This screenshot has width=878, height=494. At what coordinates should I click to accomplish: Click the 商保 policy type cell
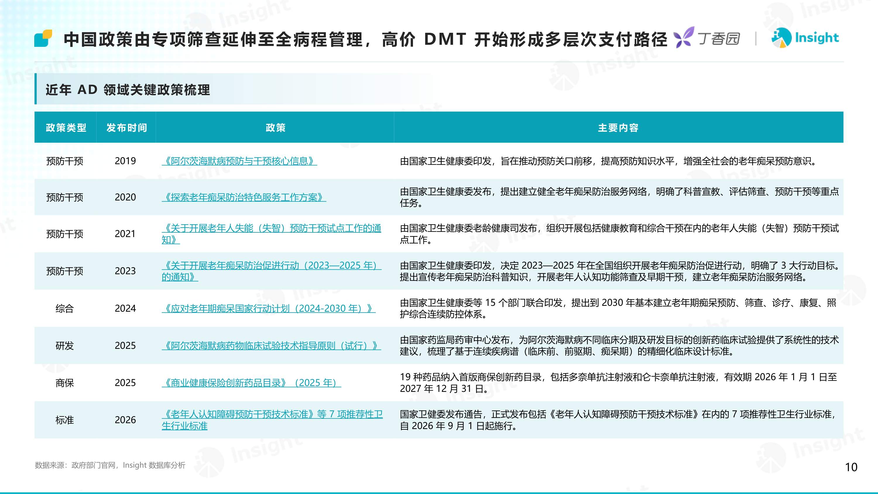[x=65, y=383]
